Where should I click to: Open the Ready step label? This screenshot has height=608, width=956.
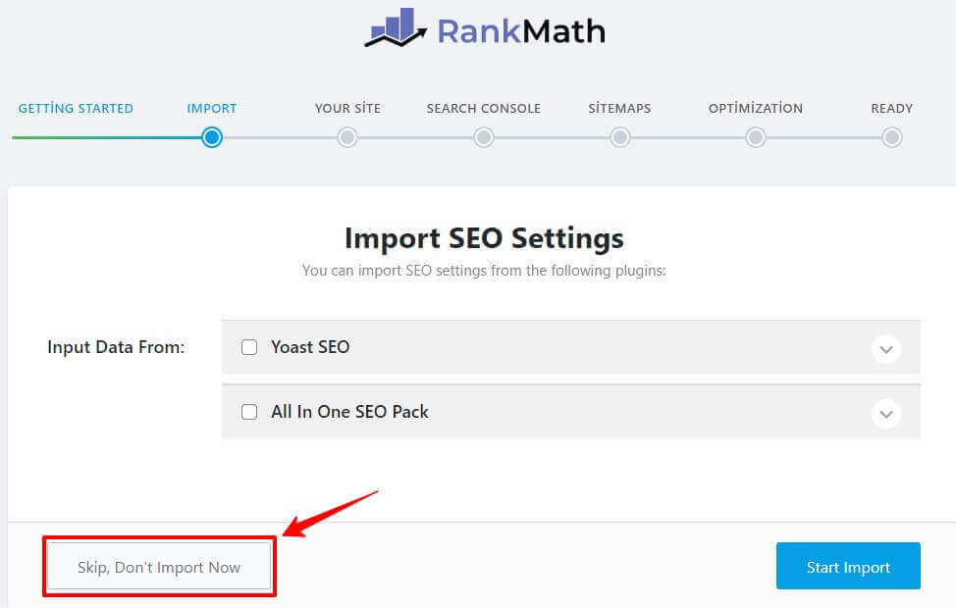click(891, 109)
